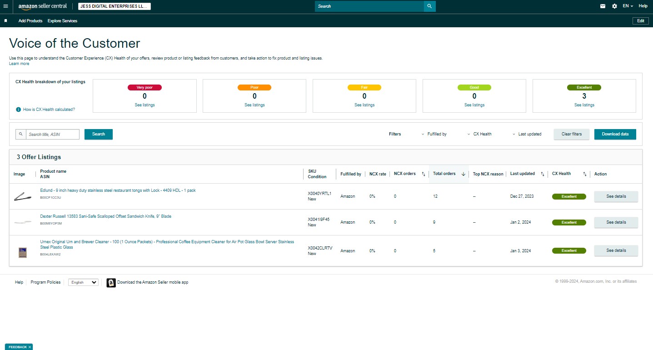This screenshot has width=653, height=350.
Task: Click the Excellent badge in Edlund row
Action: tap(569, 196)
